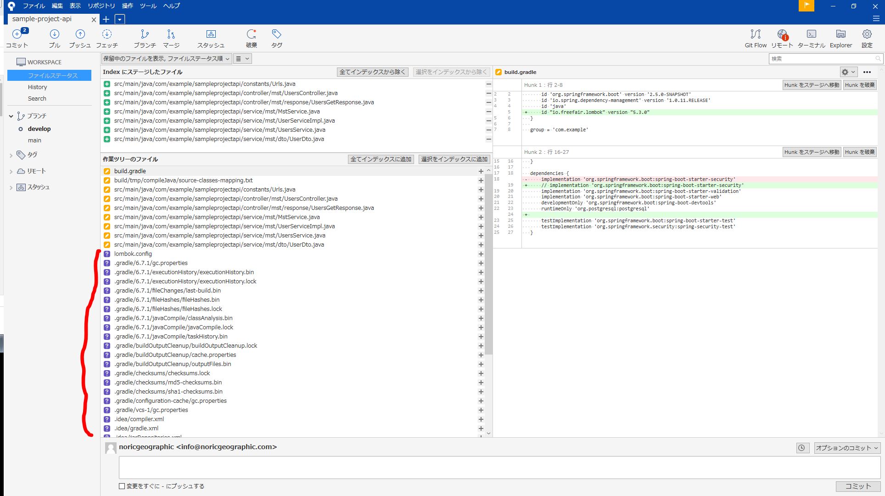Screen dimensions: 885x496
Task: Click 全てインデックスに追加 to stage all files
Action: pos(381,159)
